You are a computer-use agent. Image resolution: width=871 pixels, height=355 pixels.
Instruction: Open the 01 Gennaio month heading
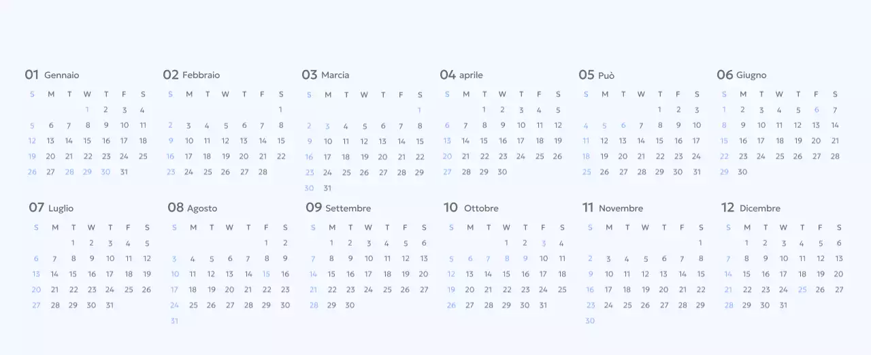pyautogui.click(x=52, y=75)
